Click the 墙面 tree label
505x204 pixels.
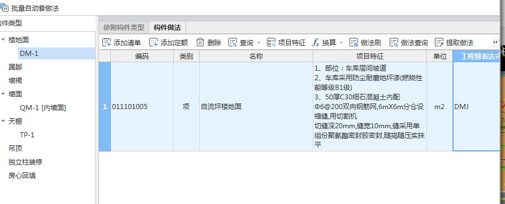15,94
